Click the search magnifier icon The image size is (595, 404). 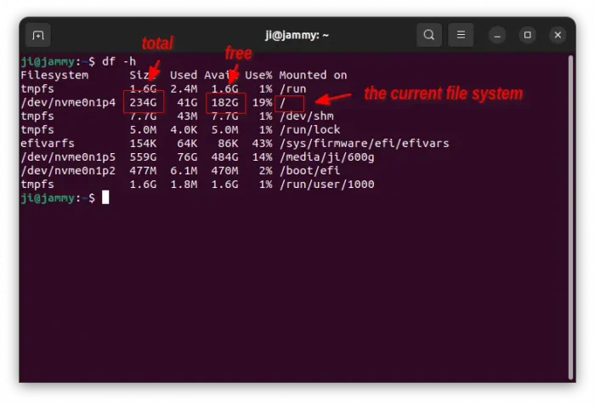coord(429,35)
